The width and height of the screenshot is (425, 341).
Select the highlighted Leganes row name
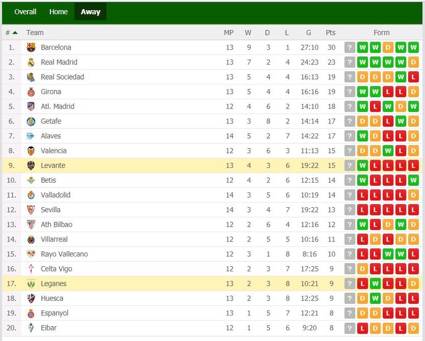pos(54,284)
